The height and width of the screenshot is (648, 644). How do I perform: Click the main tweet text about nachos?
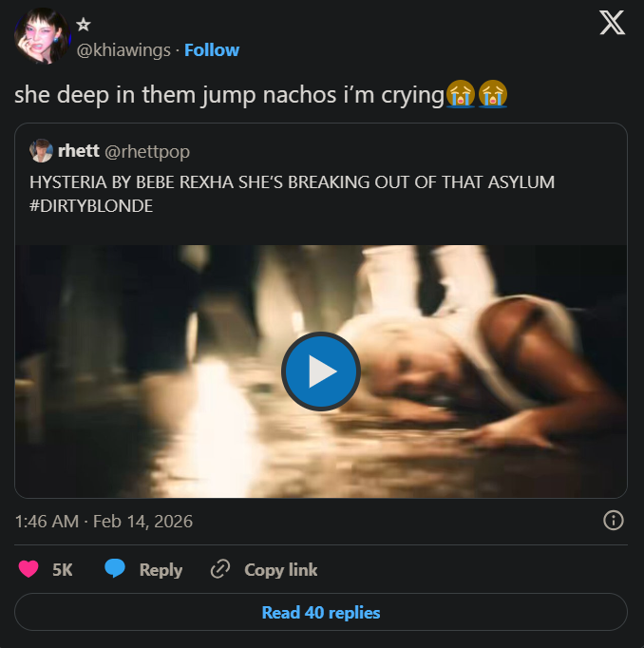click(228, 95)
